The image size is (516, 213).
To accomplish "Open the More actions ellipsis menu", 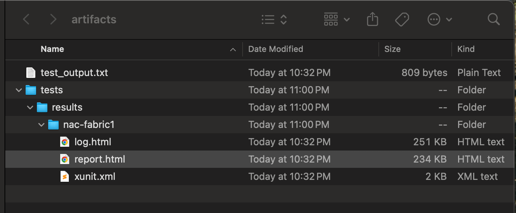I will [x=440, y=20].
